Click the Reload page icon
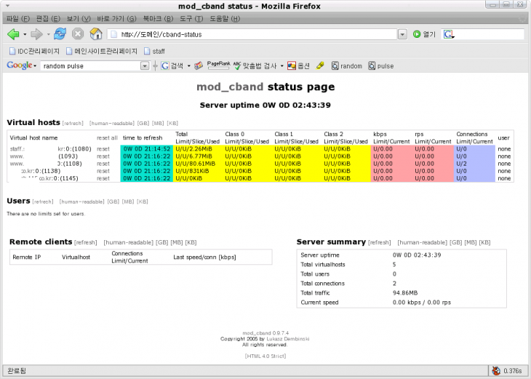Viewport: 531px width, 379px height. [60, 34]
